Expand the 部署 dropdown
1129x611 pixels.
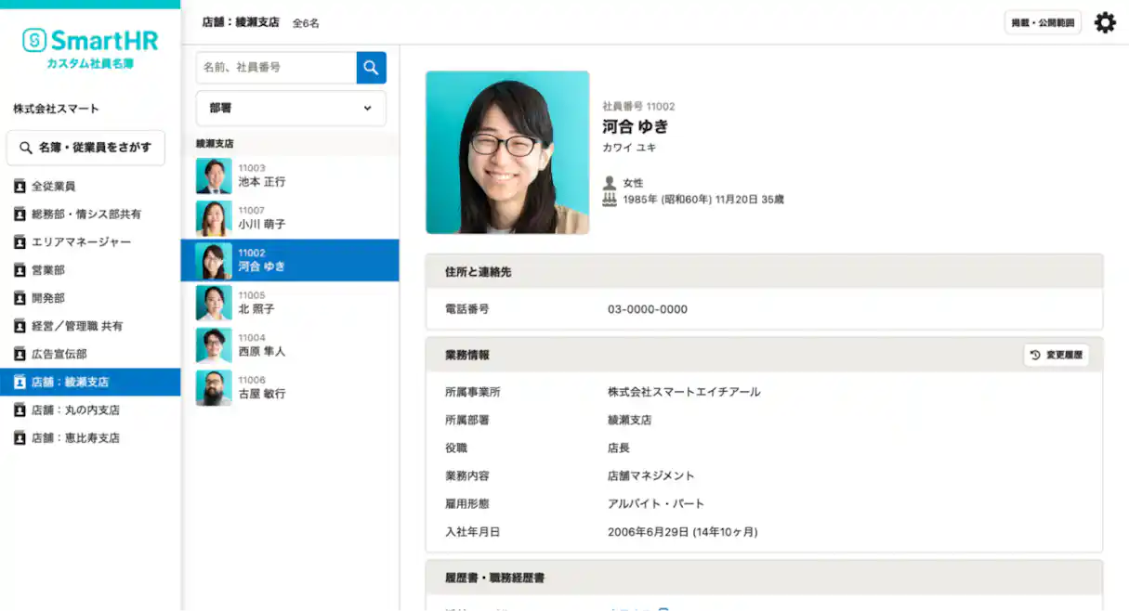(290, 109)
